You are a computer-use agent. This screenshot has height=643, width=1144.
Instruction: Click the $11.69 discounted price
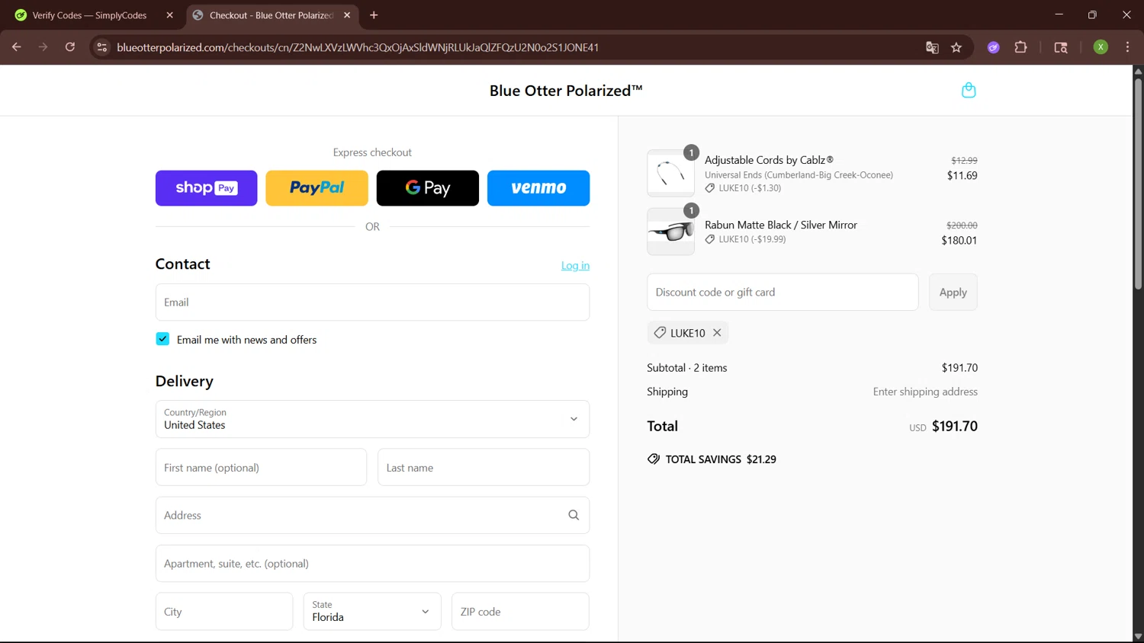(962, 176)
